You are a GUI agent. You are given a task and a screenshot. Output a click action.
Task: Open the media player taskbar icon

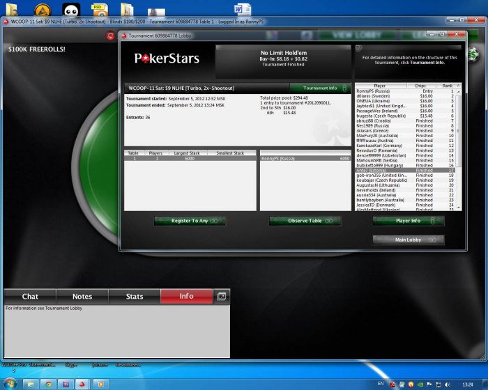coord(101,384)
